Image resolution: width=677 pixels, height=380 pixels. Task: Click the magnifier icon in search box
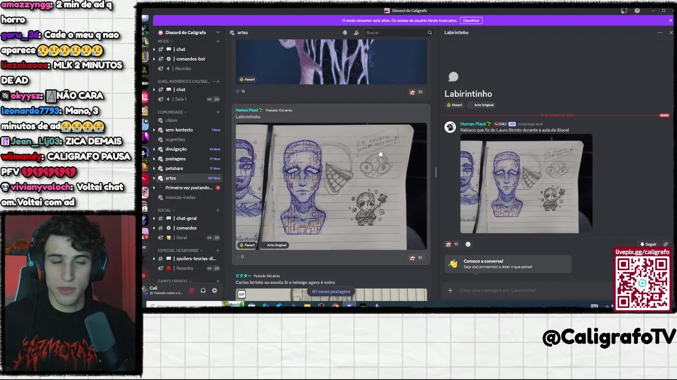(429, 33)
